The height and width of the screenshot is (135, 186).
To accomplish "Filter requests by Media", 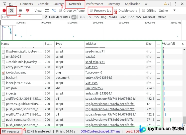I will point(113,17).
